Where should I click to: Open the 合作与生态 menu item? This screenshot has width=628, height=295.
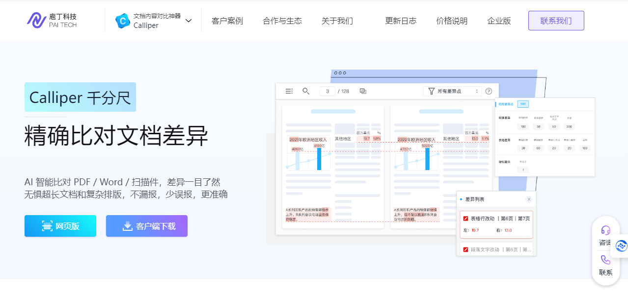click(x=282, y=21)
